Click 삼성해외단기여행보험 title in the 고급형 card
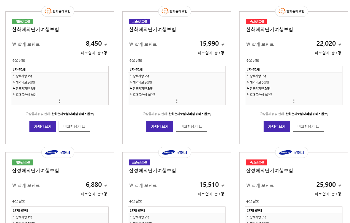The height and width of the screenshot is (223, 350). (270, 171)
